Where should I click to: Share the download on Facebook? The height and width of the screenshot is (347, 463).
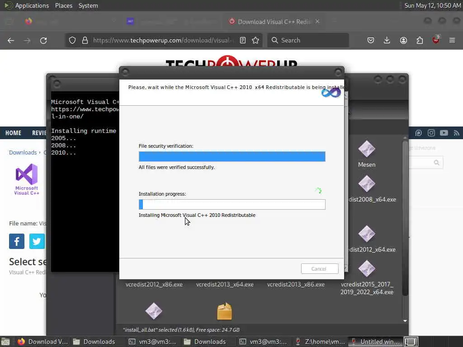(x=17, y=241)
